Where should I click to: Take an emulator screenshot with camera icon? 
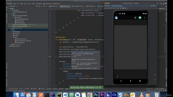tap(123, 8)
